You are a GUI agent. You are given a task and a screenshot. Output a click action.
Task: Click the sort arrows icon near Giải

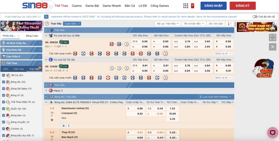(229, 24)
